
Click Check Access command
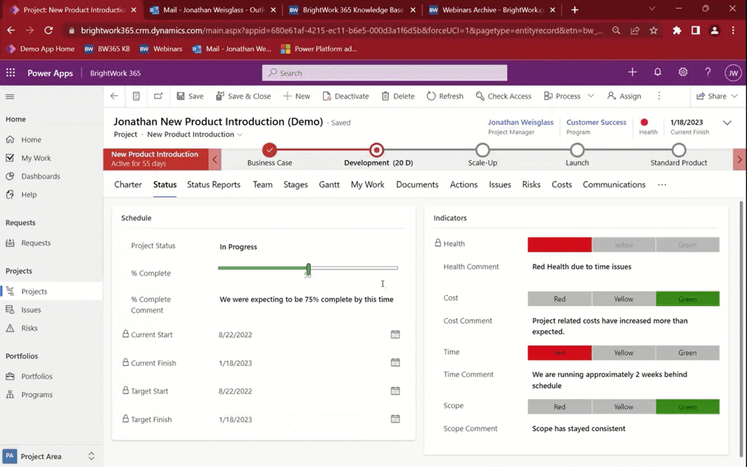(x=503, y=96)
